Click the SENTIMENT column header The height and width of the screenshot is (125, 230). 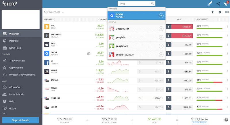[x=202, y=19]
